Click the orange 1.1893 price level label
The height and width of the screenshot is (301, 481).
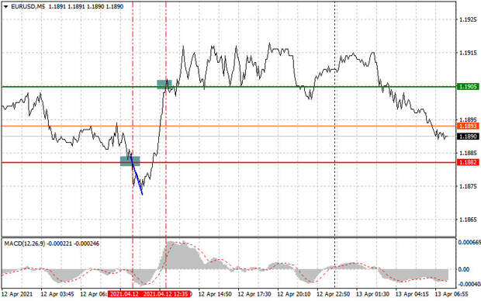[468, 126]
